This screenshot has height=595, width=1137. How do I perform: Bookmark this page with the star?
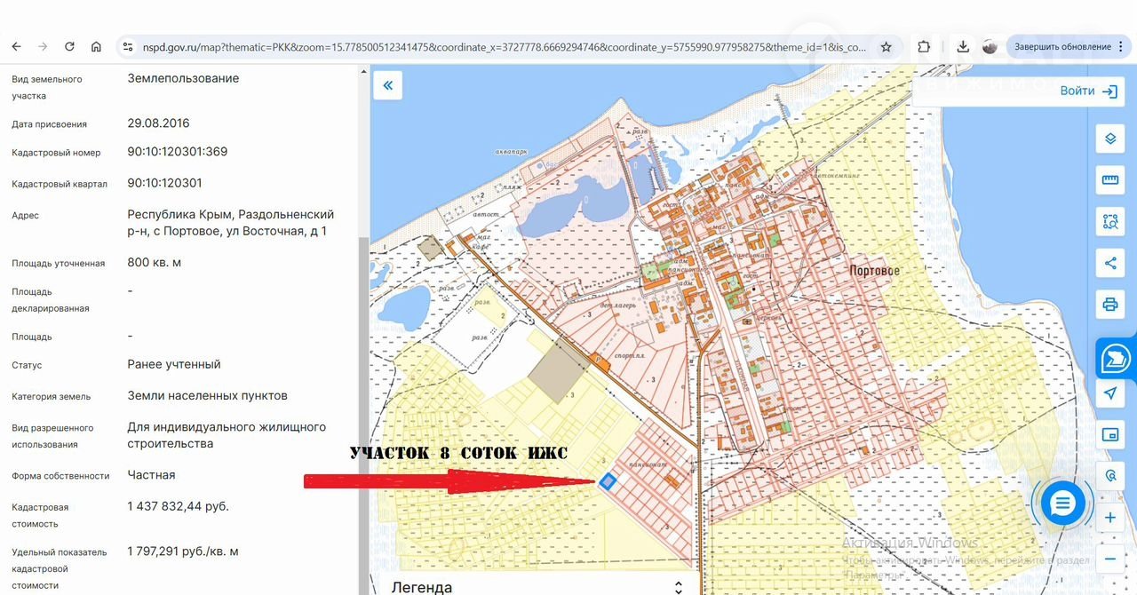pyautogui.click(x=886, y=47)
